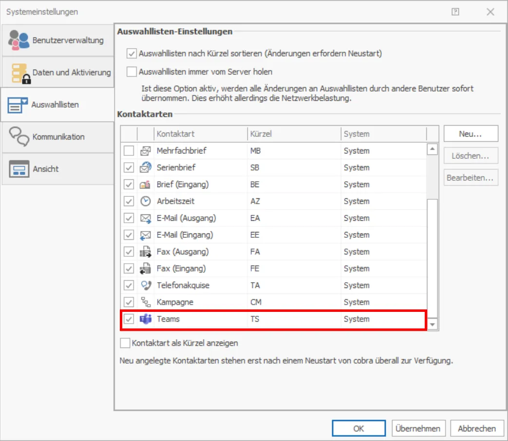Click the Abbrechen button
Image resolution: width=508 pixels, height=441 pixels.
(477, 428)
